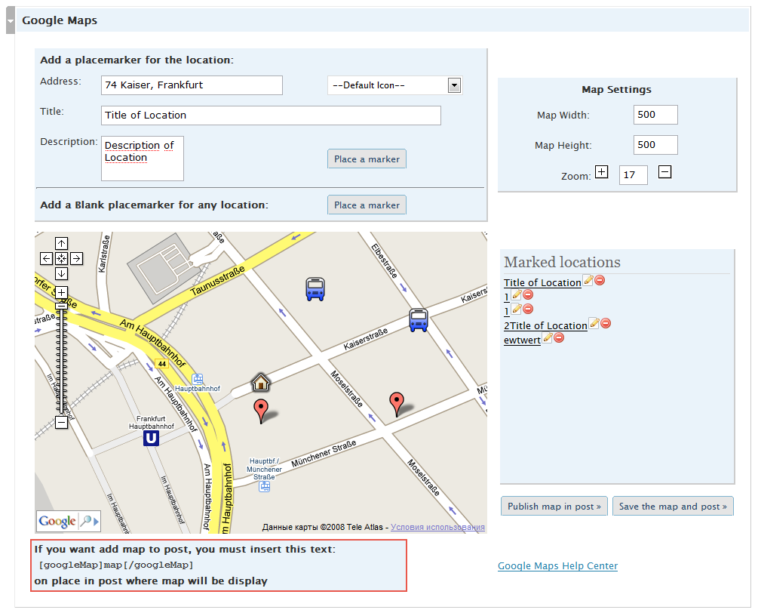
Task: Click the U-Bahn icon at Frankfurt Hauptbahnhof
Action: [152, 439]
